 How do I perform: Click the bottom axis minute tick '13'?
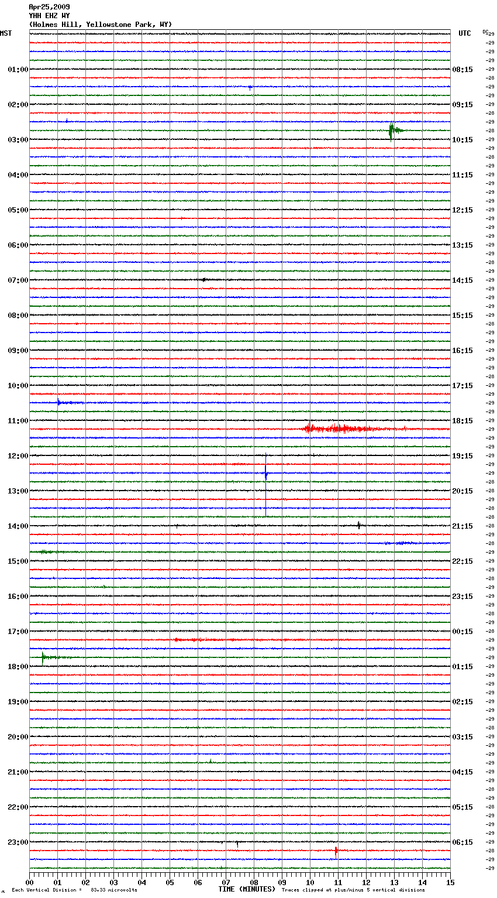tap(394, 882)
